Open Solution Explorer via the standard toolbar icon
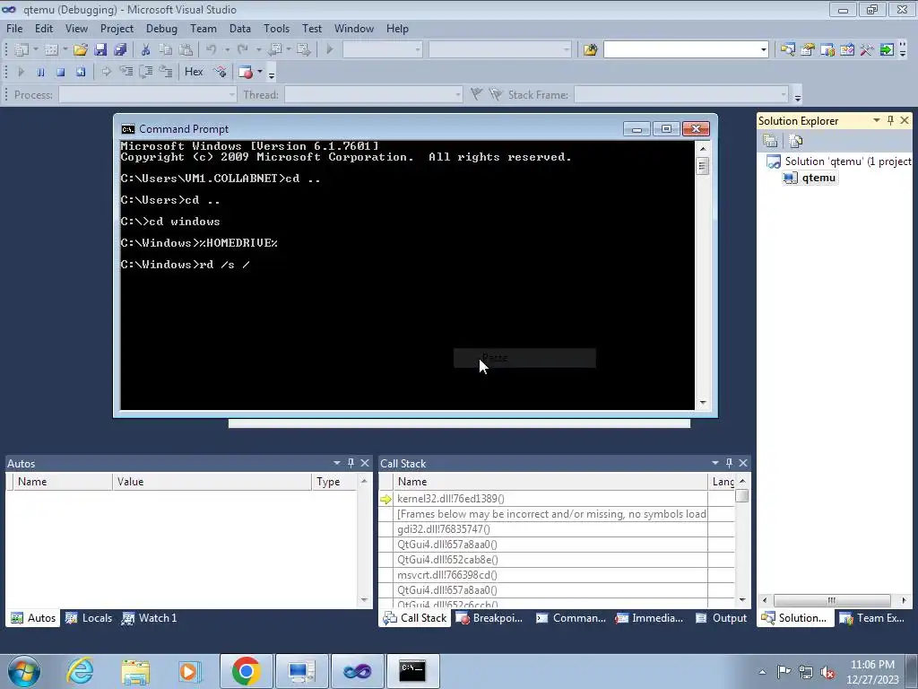918x689 pixels. [x=787, y=50]
